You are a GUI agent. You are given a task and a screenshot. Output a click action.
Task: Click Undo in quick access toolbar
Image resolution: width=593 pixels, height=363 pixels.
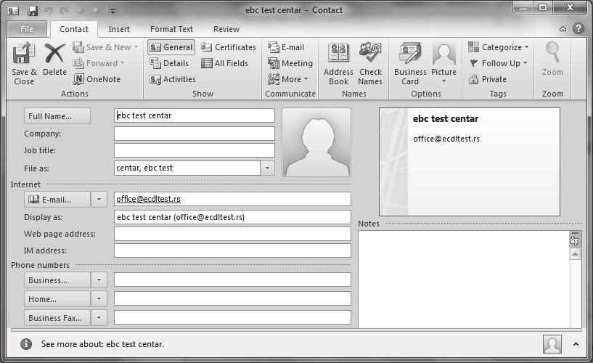tap(49, 11)
